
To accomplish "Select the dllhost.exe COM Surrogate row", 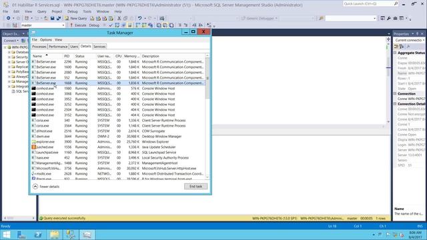I will pos(117,131).
